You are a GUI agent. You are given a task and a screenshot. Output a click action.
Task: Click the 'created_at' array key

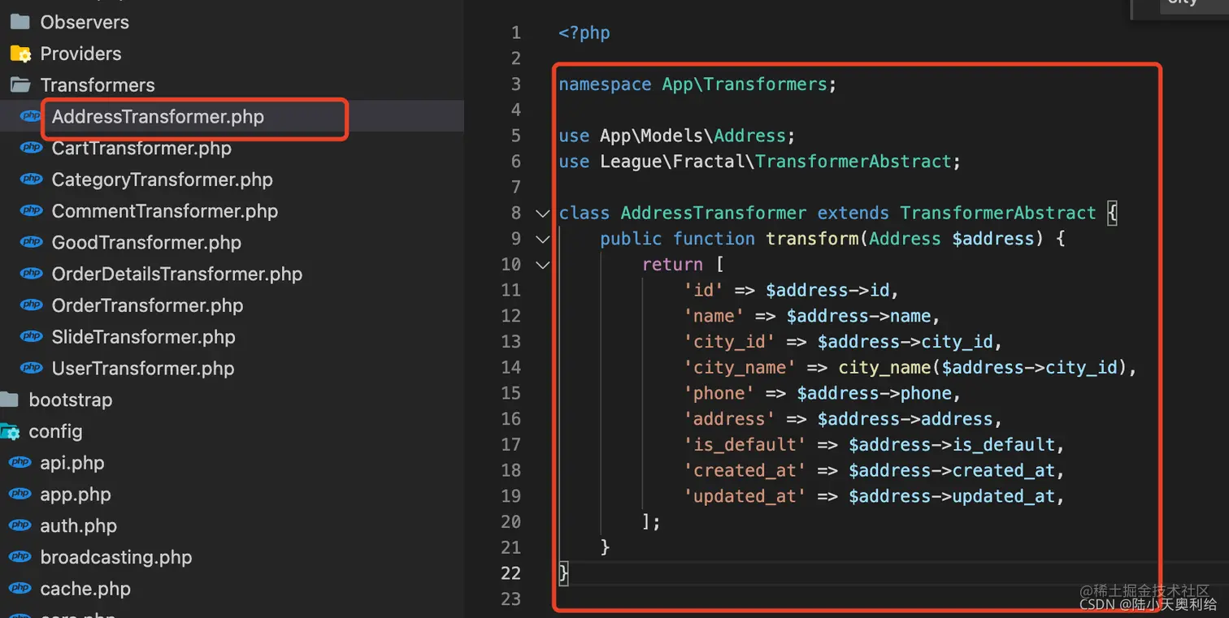[745, 470]
